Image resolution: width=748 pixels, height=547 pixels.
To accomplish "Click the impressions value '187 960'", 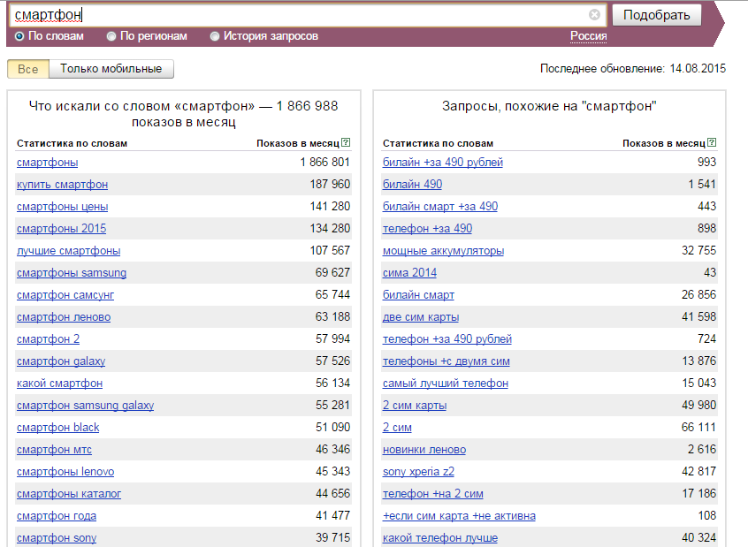I will pos(330,185).
